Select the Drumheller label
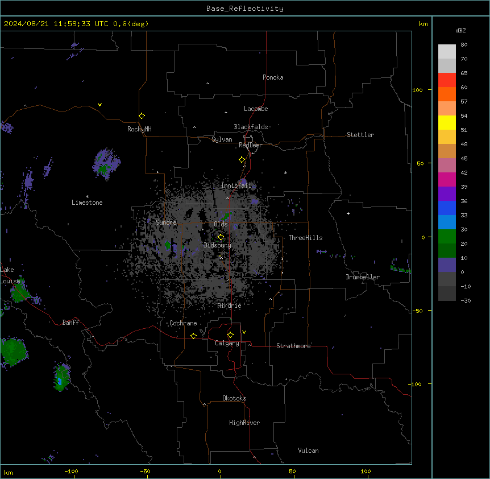Image resolution: width=490 pixels, height=479 pixels. [x=363, y=277]
